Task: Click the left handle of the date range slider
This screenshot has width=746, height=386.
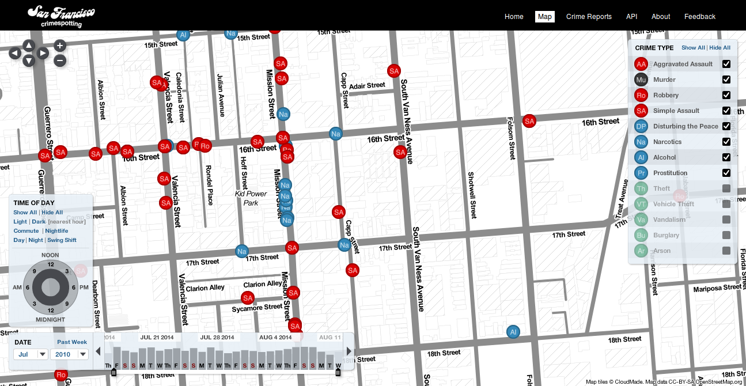Action: [113, 373]
